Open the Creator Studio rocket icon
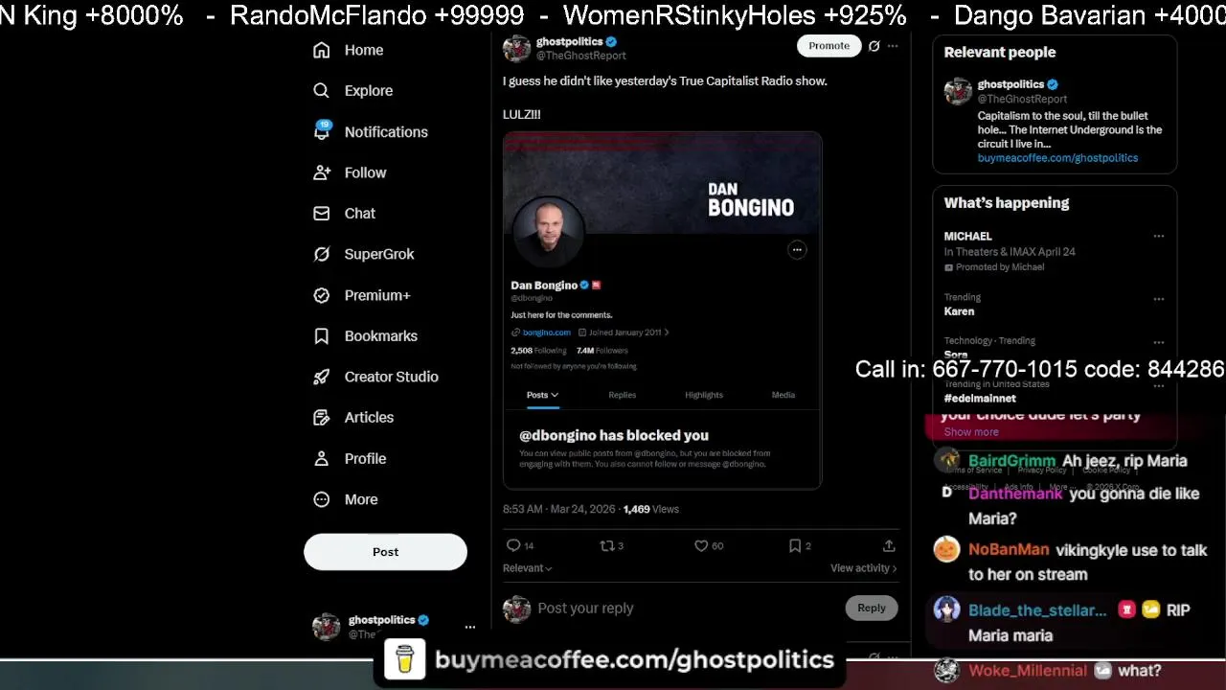Image resolution: width=1226 pixels, height=690 pixels. point(322,377)
